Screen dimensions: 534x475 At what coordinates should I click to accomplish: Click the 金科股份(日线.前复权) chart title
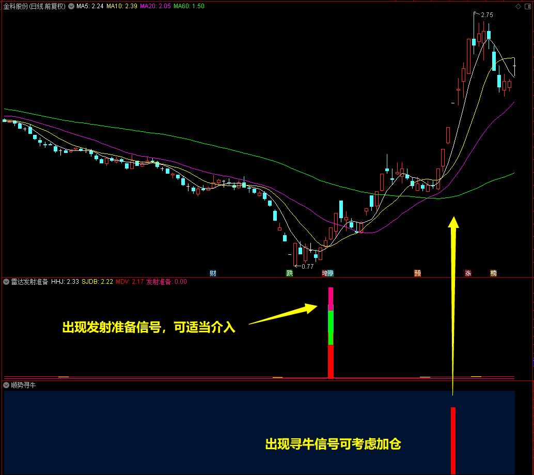pos(34,6)
